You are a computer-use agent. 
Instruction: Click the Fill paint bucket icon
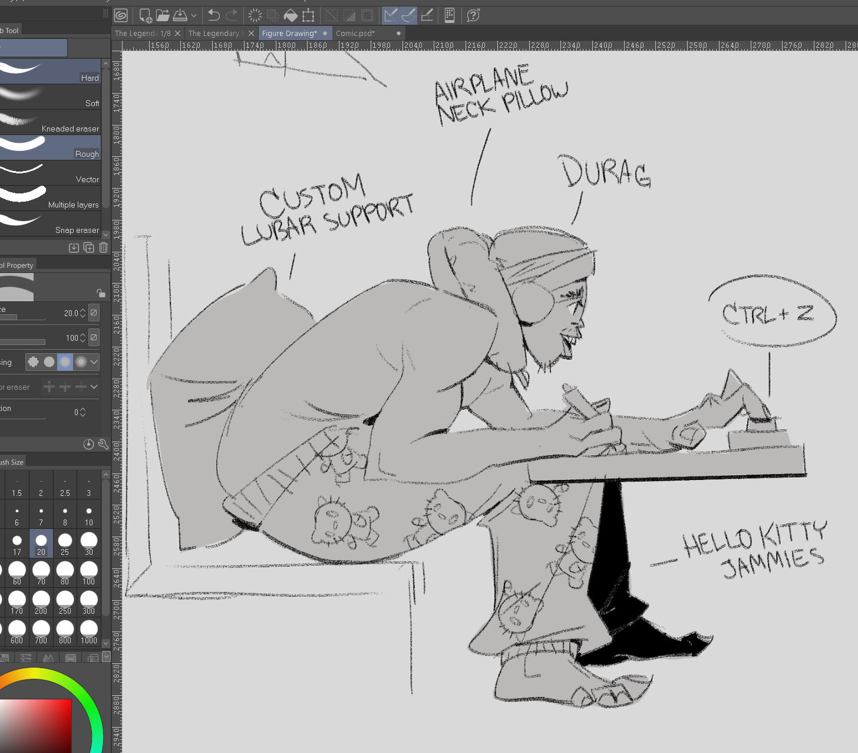[x=291, y=15]
